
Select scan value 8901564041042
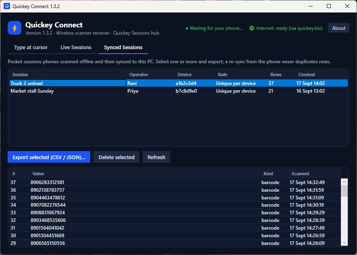click(175, 228)
